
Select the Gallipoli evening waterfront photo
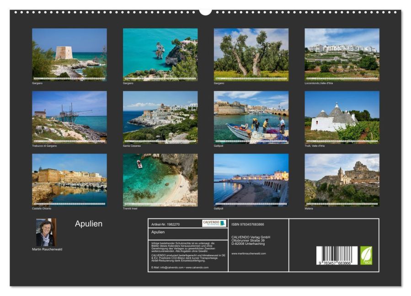[251, 180]
